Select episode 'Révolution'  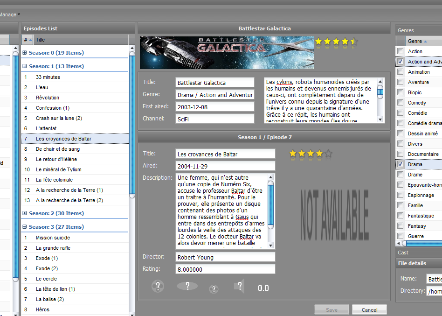click(x=75, y=98)
